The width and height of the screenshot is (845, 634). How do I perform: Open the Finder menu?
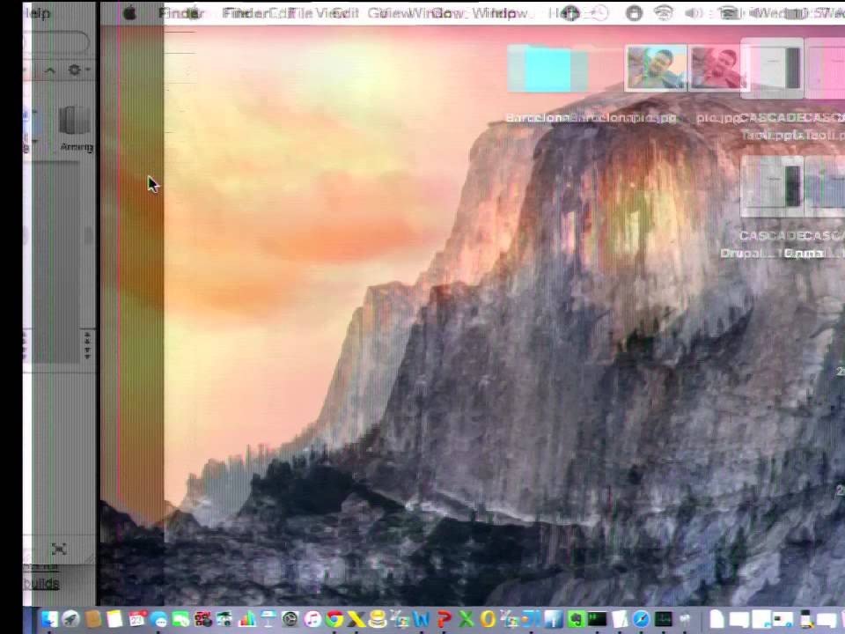tap(180, 12)
